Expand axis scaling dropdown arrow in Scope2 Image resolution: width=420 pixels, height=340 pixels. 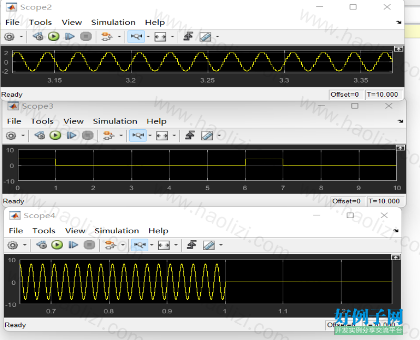172,37
